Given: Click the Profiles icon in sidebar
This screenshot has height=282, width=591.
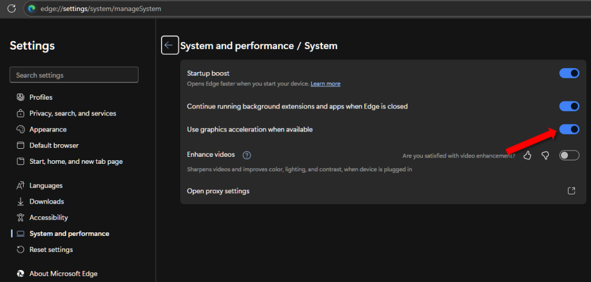Looking at the screenshot, I should [x=21, y=97].
